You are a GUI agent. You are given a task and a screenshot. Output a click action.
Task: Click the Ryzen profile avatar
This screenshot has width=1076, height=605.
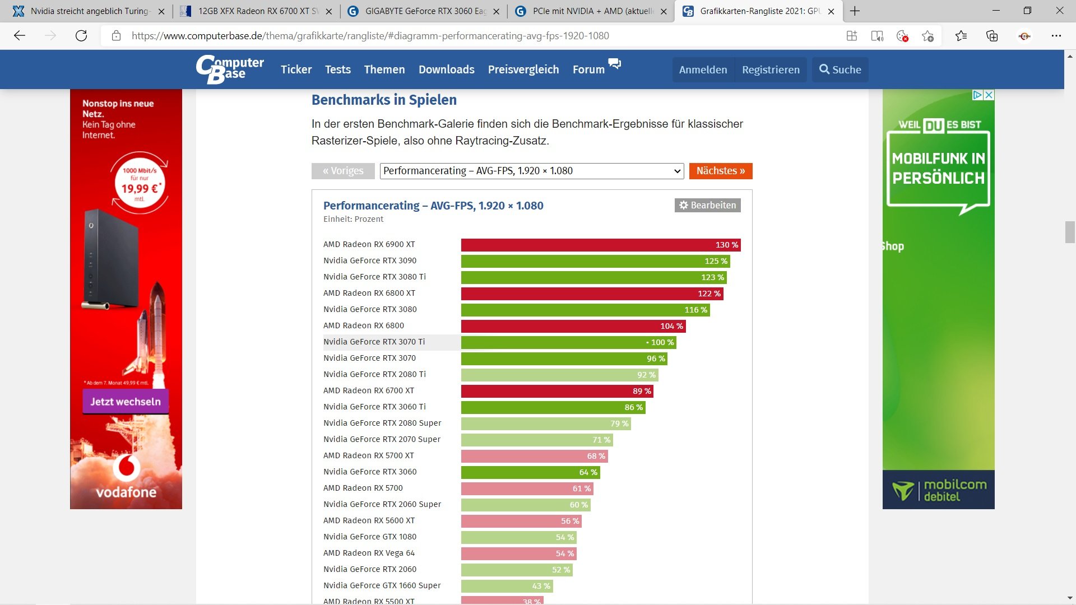1024,36
